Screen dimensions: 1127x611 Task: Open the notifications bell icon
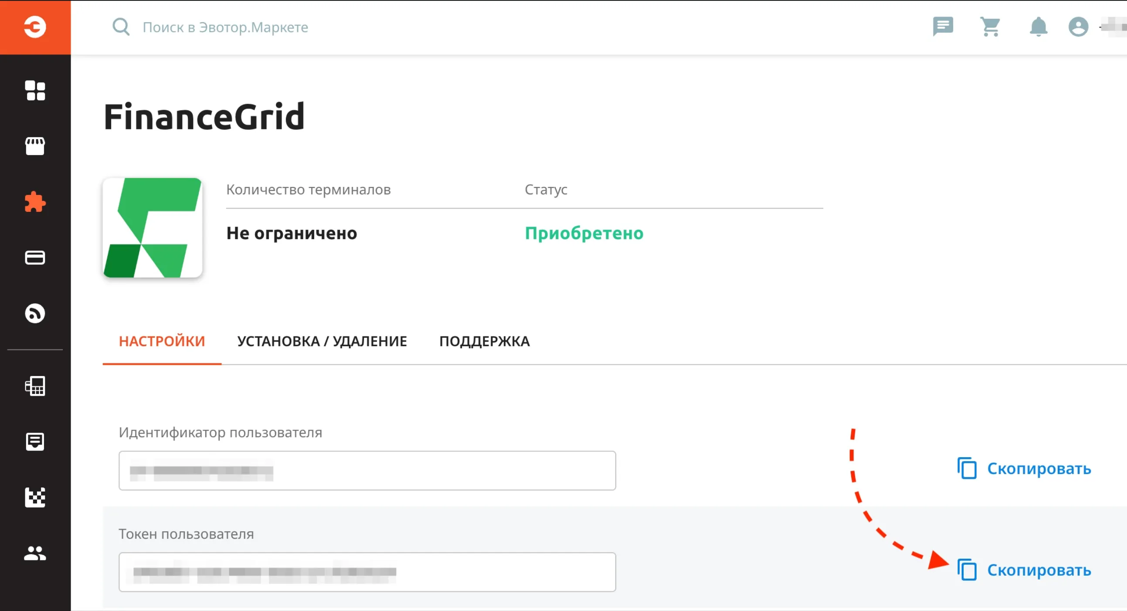pos(1038,27)
